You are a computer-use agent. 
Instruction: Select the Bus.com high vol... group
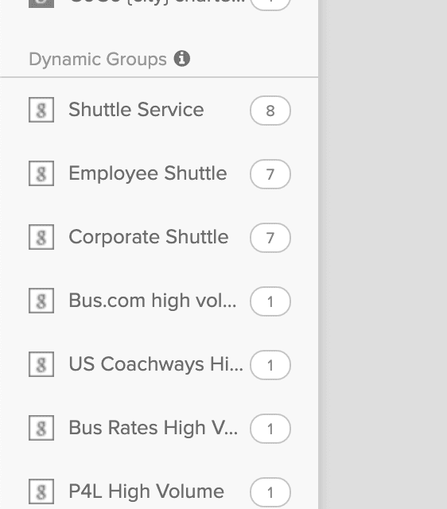click(x=153, y=301)
